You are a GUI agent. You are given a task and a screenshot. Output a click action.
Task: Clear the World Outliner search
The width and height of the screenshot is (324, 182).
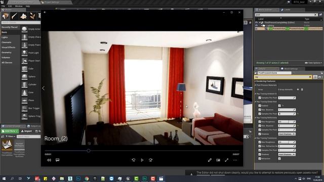pos(315,15)
